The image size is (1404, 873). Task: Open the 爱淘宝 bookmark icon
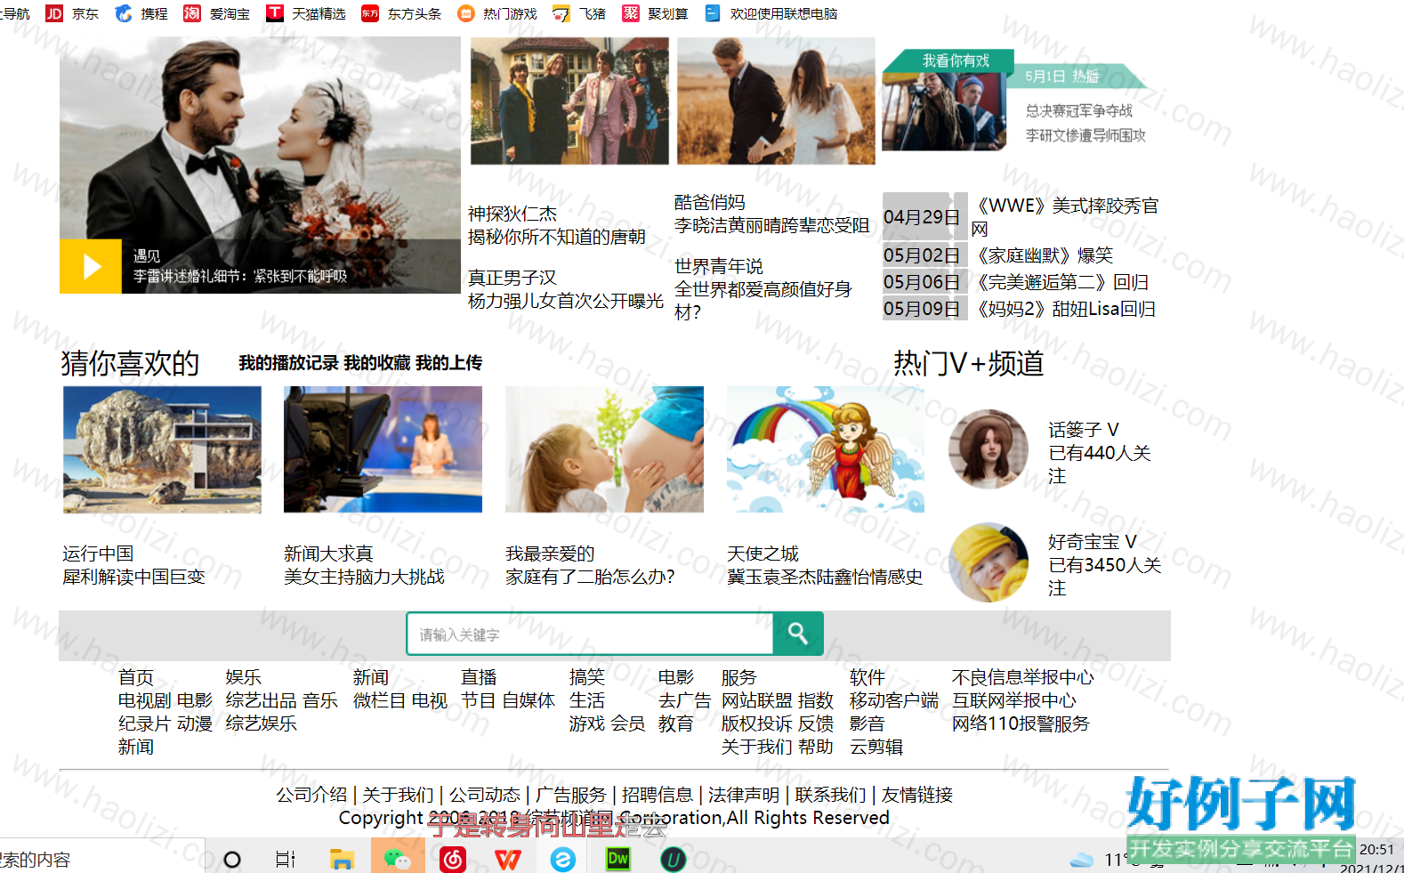pyautogui.click(x=192, y=13)
